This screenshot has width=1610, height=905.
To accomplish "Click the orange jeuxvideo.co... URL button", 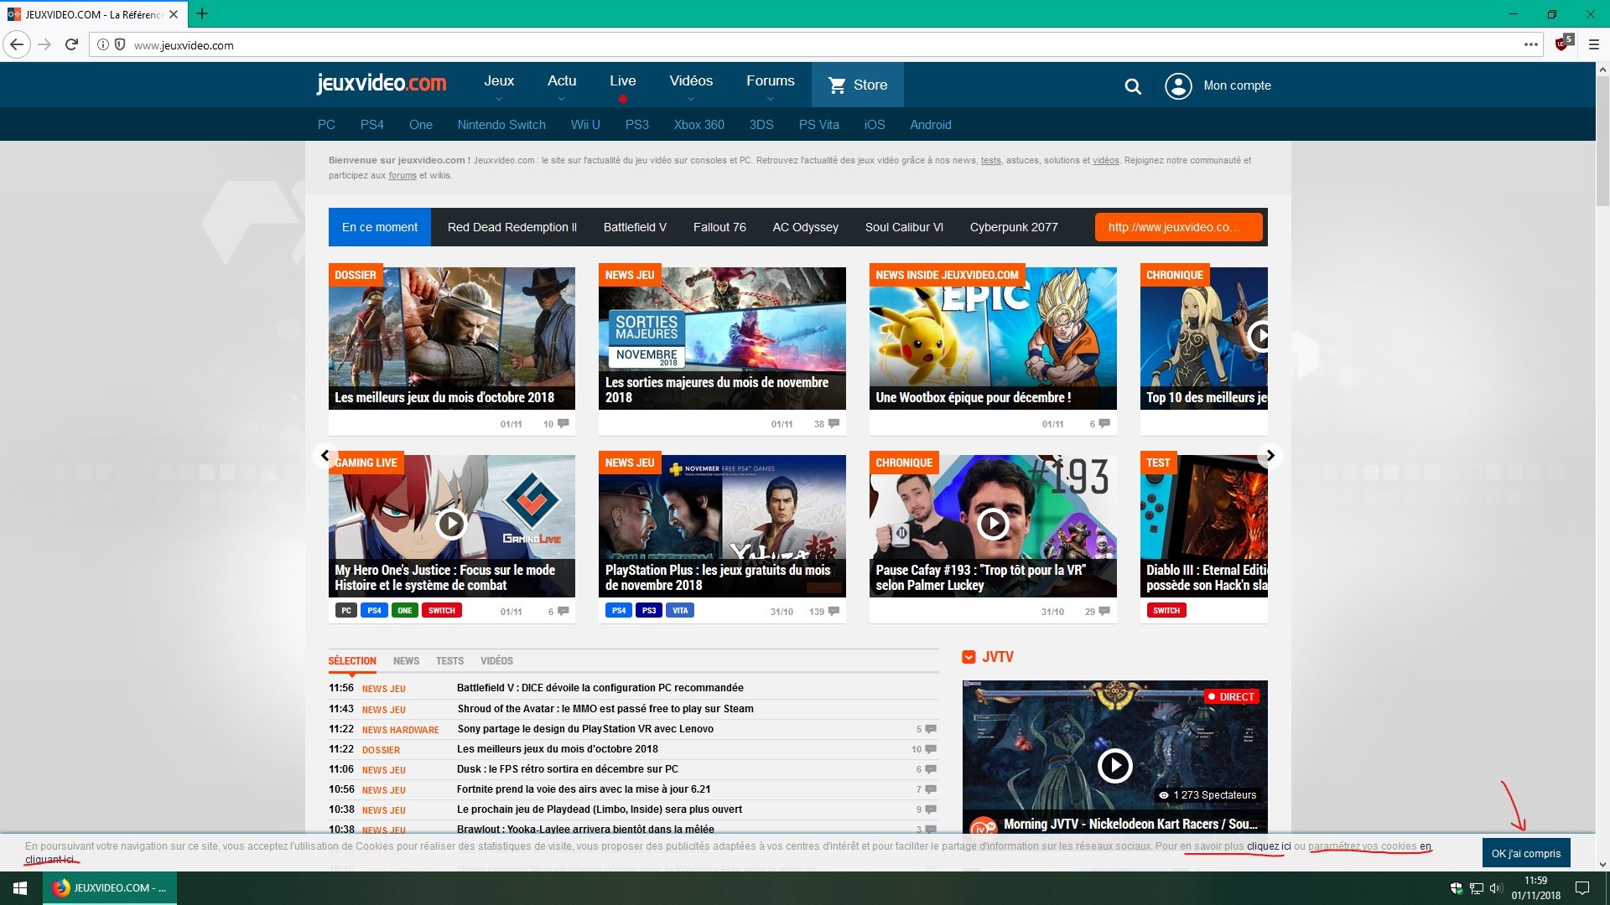I will click(1178, 227).
